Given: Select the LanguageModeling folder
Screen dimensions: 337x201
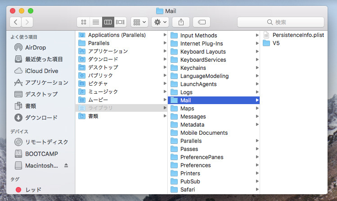Looking at the screenshot, I should [x=214, y=76].
